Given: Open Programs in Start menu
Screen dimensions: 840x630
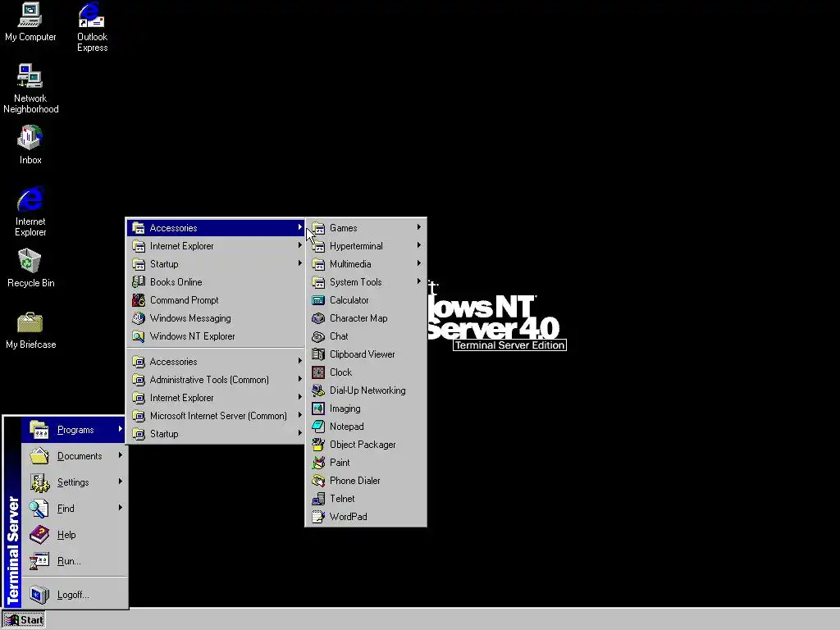Looking at the screenshot, I should [74, 430].
